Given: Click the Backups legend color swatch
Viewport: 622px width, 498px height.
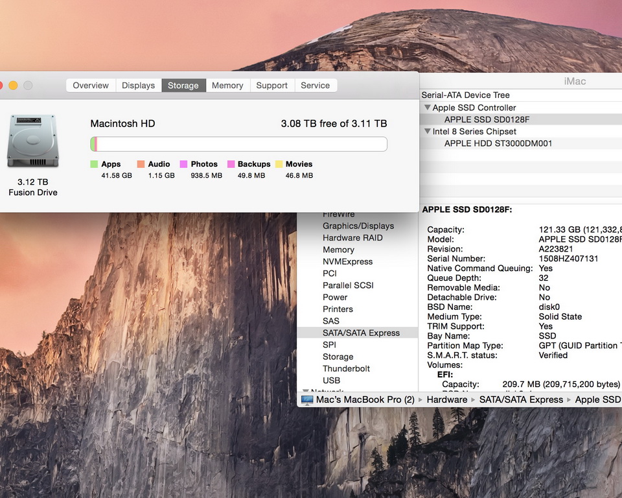Looking at the screenshot, I should [x=231, y=164].
